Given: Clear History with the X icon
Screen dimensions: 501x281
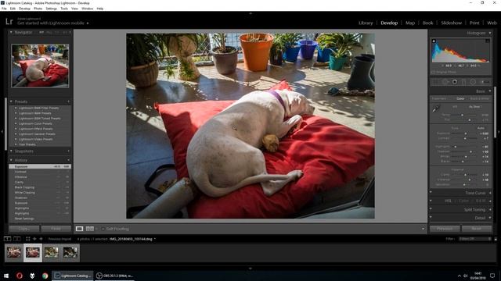Looking at the screenshot, I should pyautogui.click(x=68, y=160).
